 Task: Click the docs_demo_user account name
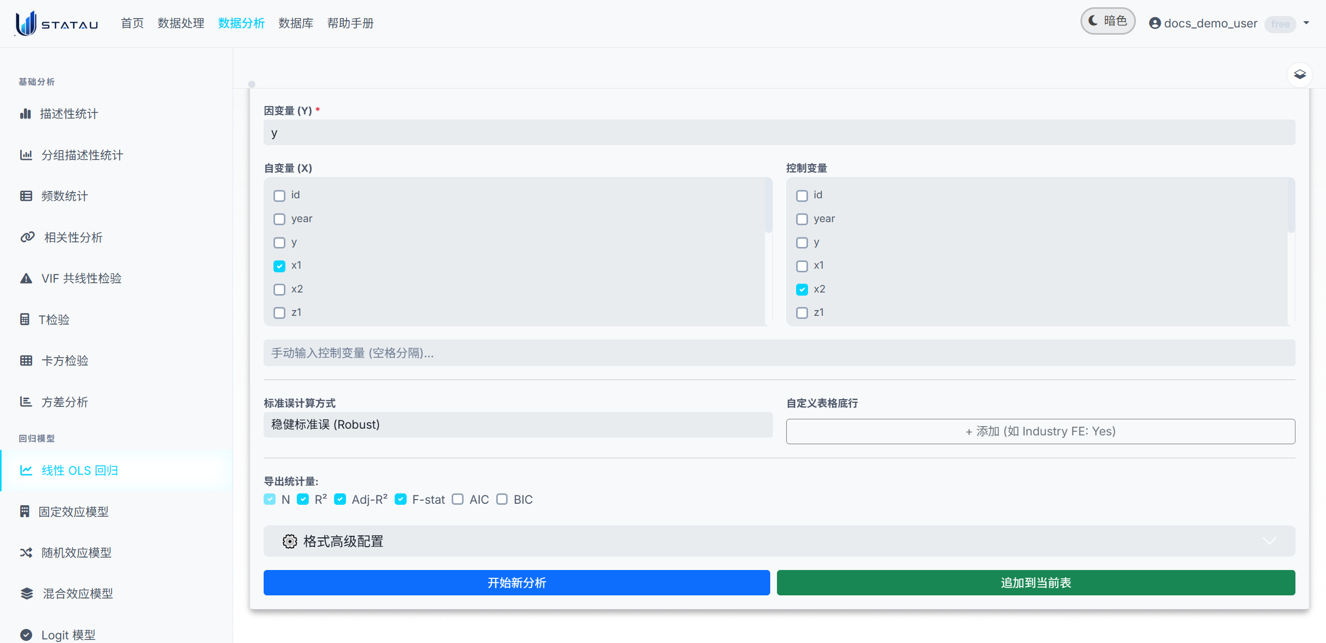pos(1210,23)
